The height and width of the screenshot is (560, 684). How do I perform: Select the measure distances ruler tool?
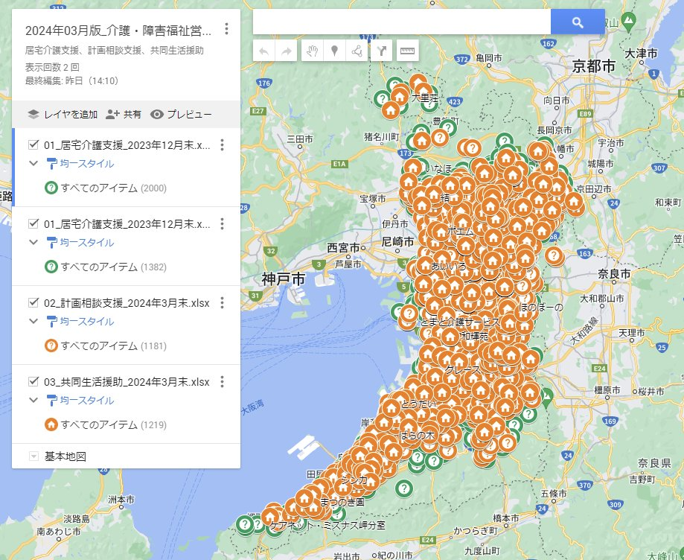coord(408,51)
